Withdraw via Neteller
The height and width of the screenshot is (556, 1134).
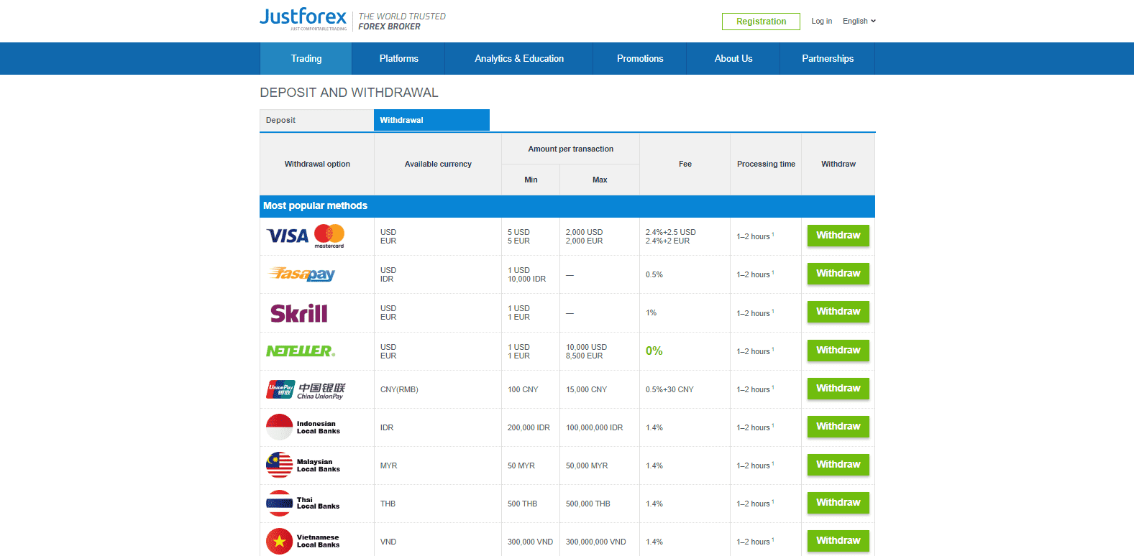coord(838,351)
